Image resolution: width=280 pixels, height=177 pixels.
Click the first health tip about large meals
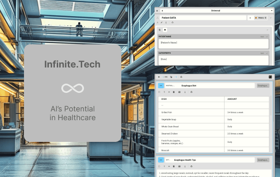pos(203,173)
